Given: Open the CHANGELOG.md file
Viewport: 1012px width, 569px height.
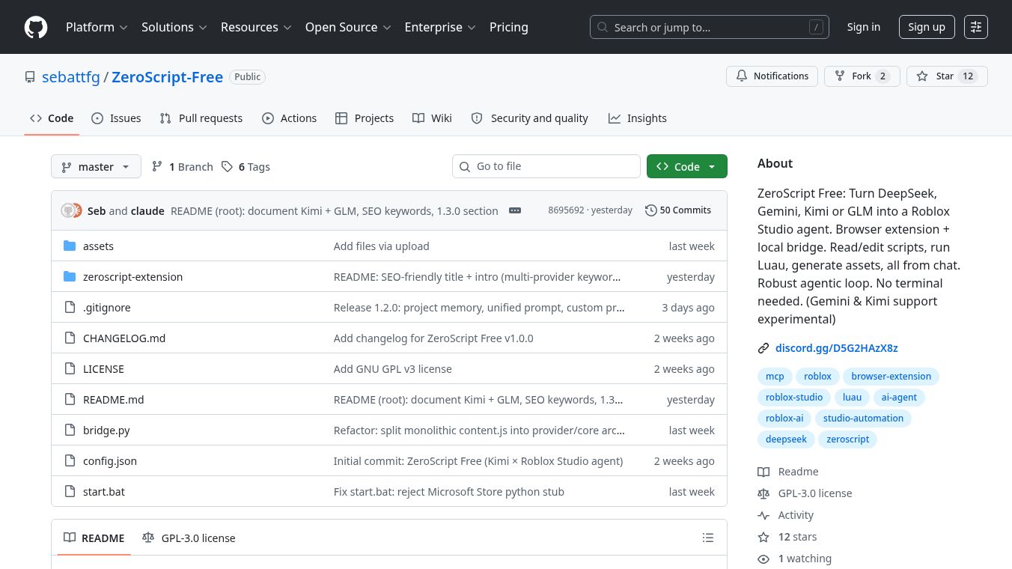Looking at the screenshot, I should [x=124, y=338].
